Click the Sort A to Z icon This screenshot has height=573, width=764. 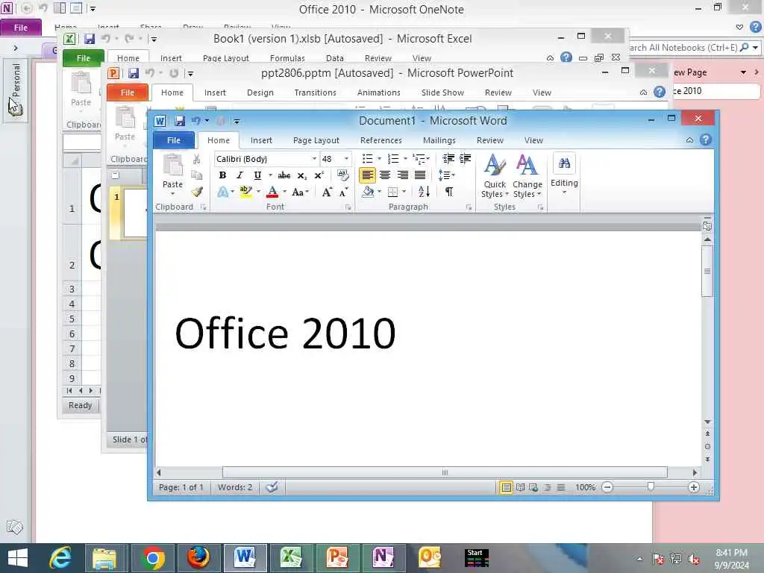424,192
